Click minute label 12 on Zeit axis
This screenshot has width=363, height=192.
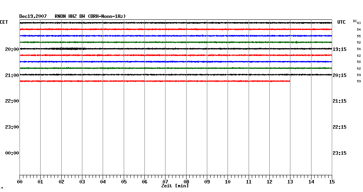(269, 182)
